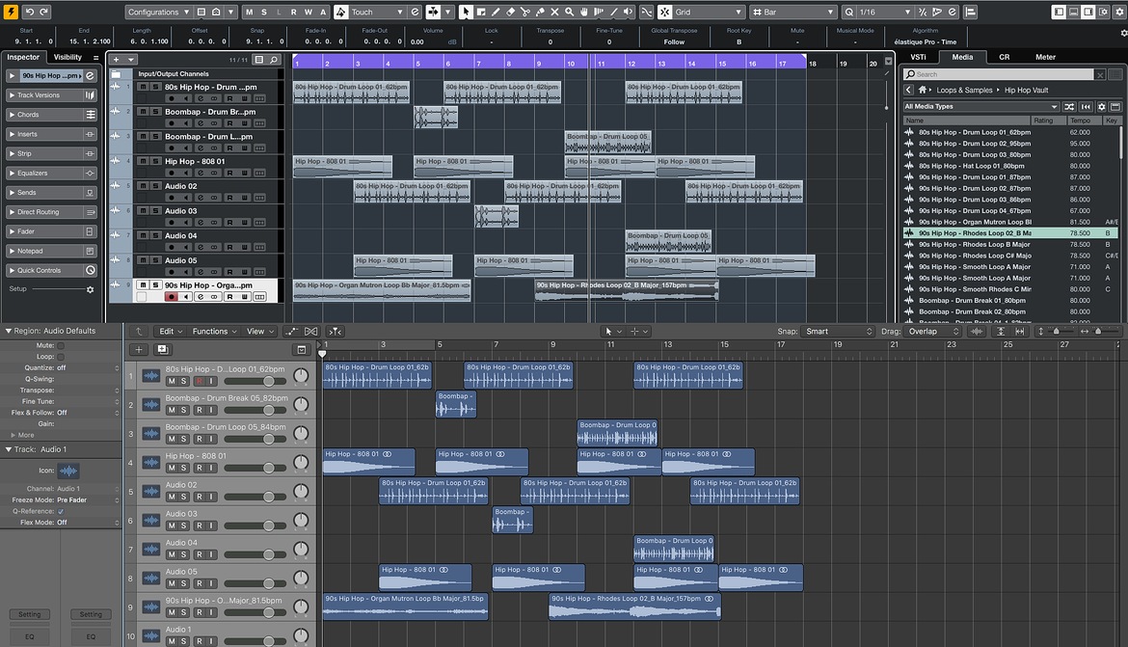Go back in the media browser
The width and height of the screenshot is (1128, 647).
point(908,90)
